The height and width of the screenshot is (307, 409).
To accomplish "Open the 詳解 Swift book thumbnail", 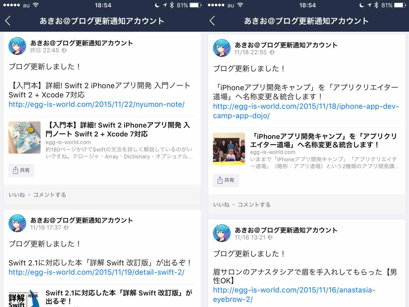I will (x=25, y=298).
